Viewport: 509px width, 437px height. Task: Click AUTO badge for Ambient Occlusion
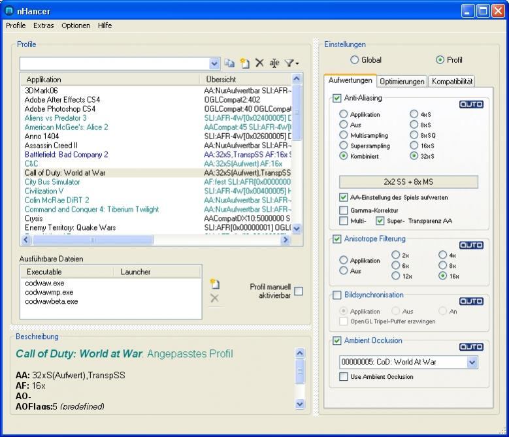471,347
